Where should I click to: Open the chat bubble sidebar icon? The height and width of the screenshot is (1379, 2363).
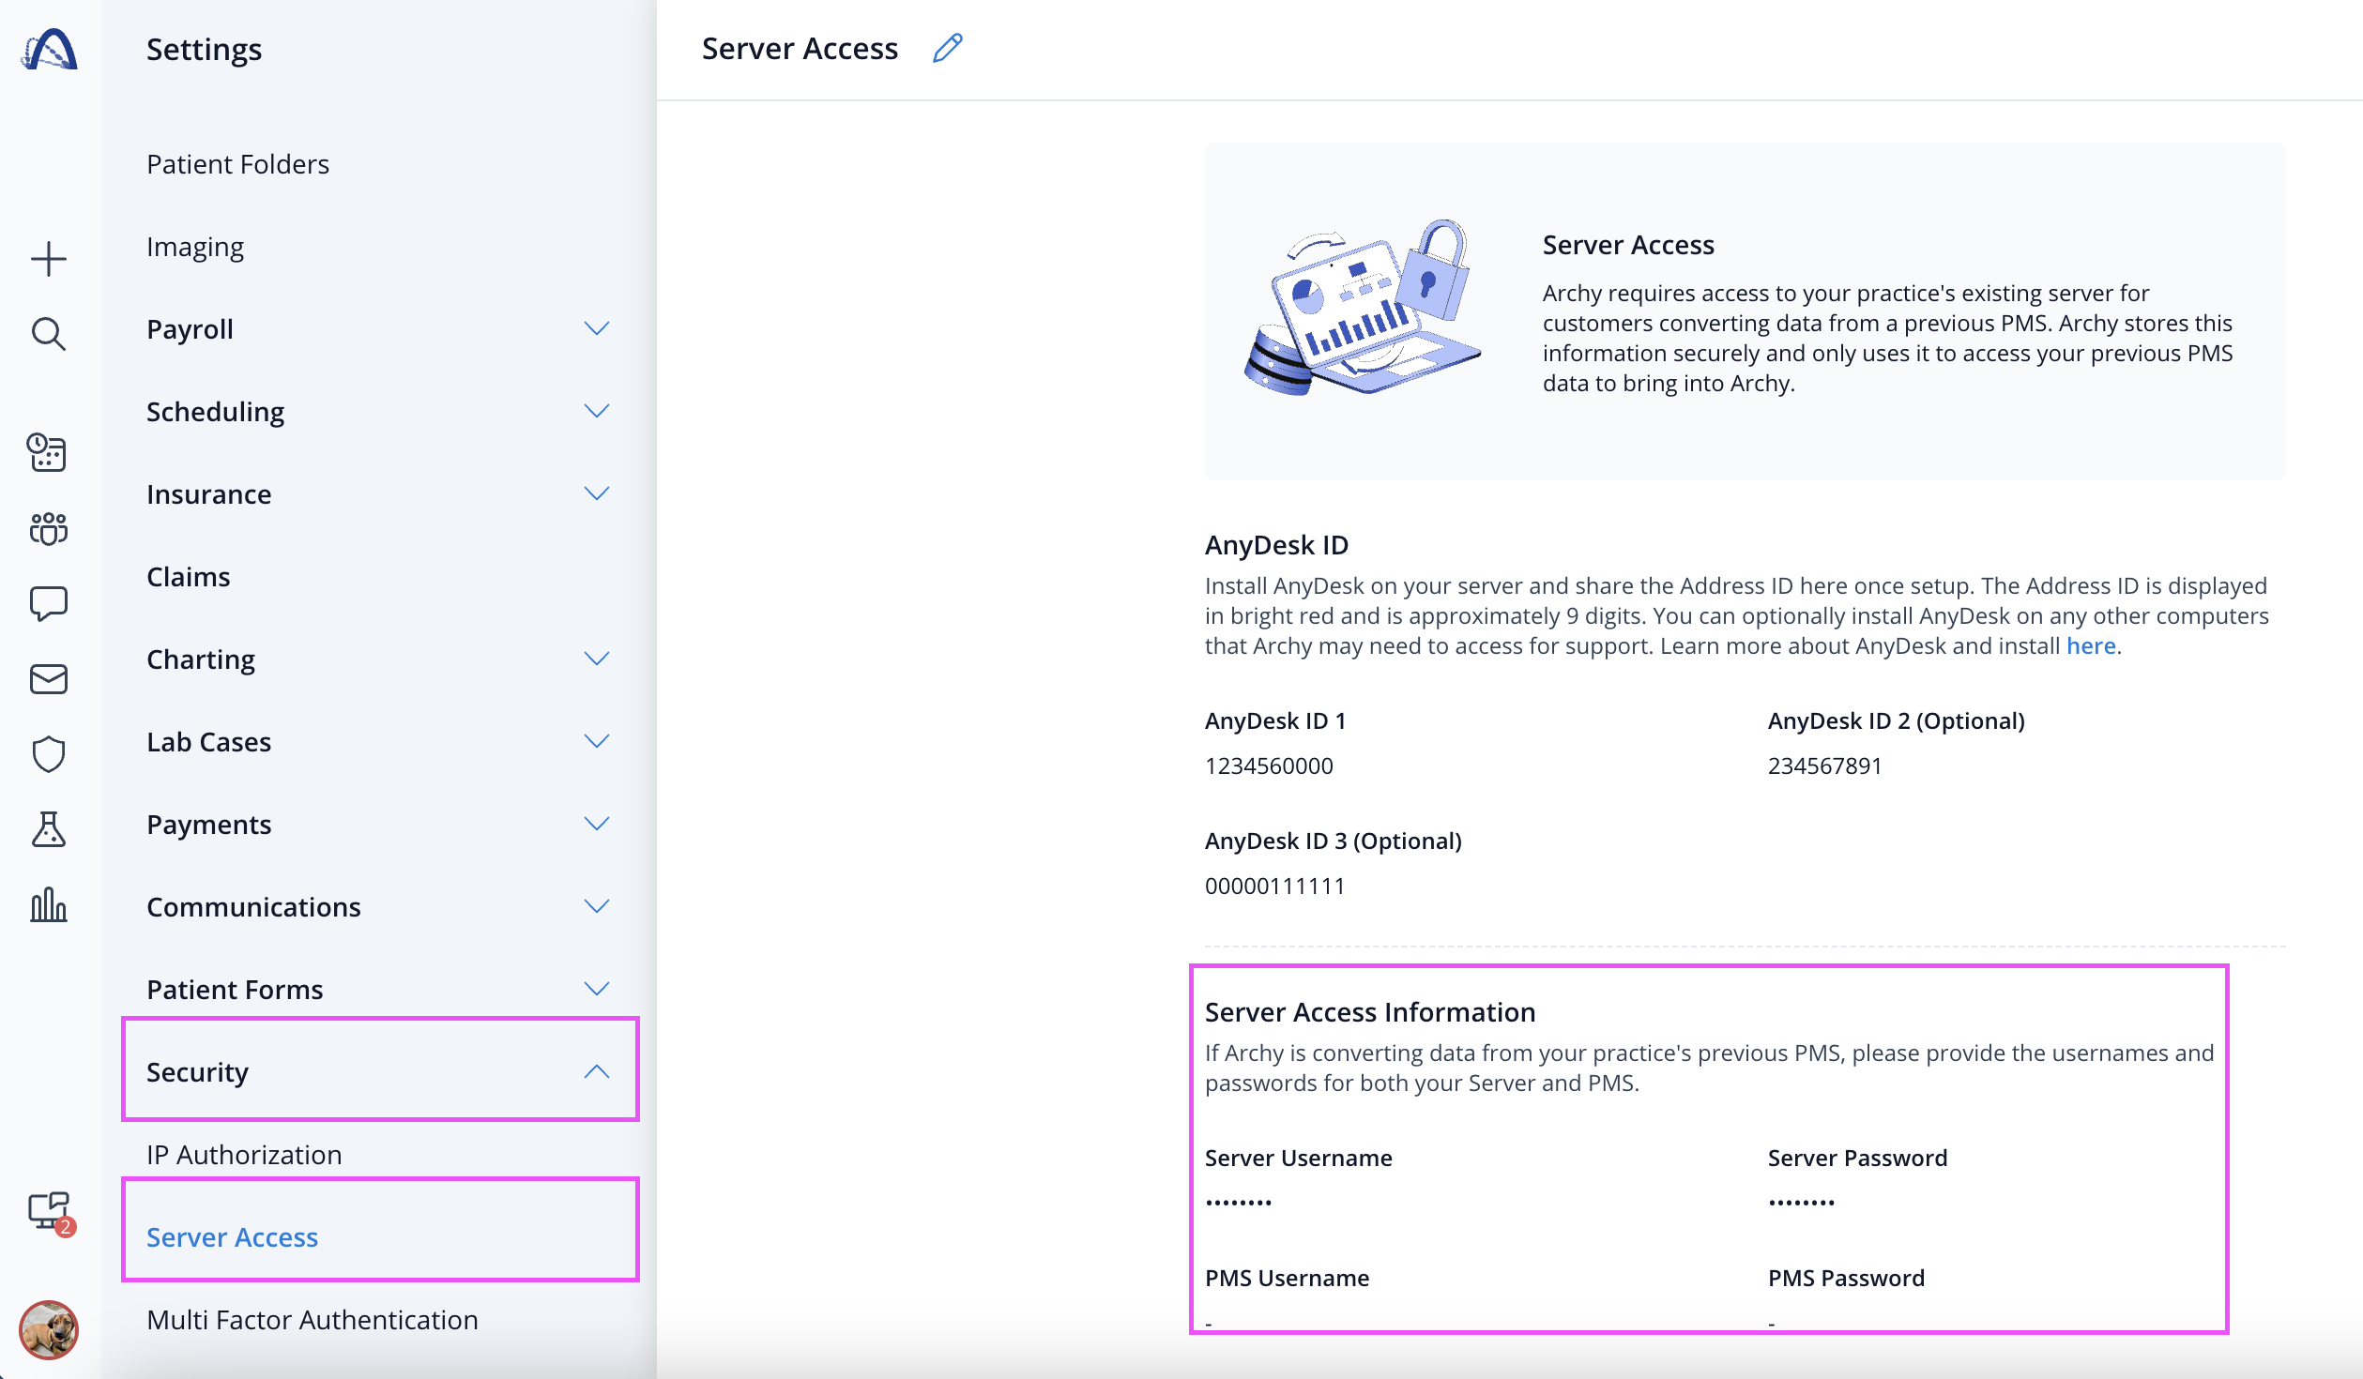[x=49, y=603]
